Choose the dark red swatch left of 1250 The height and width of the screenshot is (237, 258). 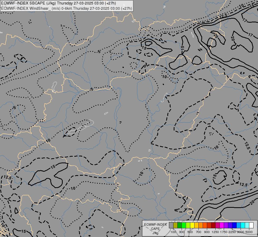click(213, 225)
